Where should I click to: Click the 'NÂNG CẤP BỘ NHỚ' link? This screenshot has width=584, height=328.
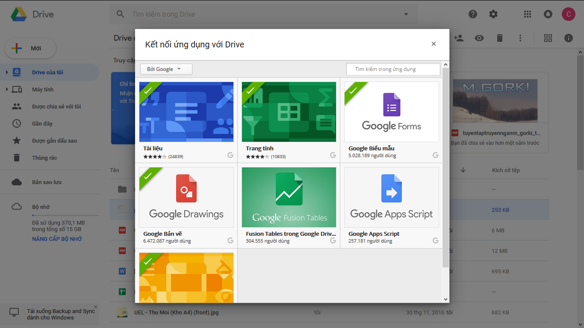click(x=57, y=239)
